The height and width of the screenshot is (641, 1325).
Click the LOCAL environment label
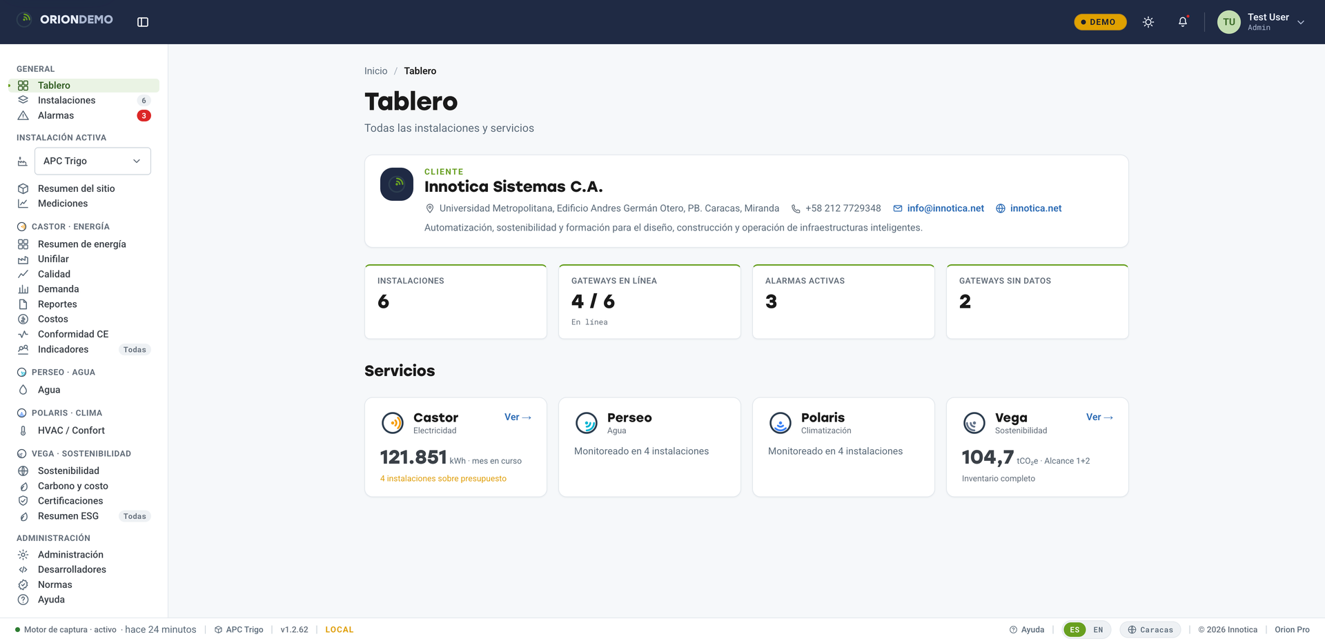coord(340,630)
